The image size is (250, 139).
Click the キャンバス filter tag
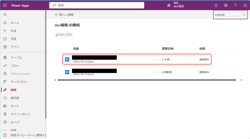(64, 35)
